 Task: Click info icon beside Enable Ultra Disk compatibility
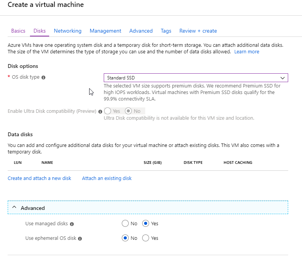[x=100, y=112]
